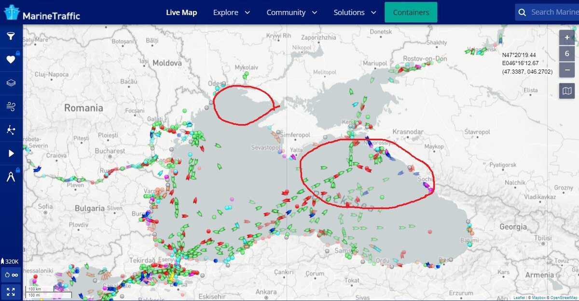Click the 320K vessels counter
This screenshot has height=301, width=579.
[x=11, y=261]
